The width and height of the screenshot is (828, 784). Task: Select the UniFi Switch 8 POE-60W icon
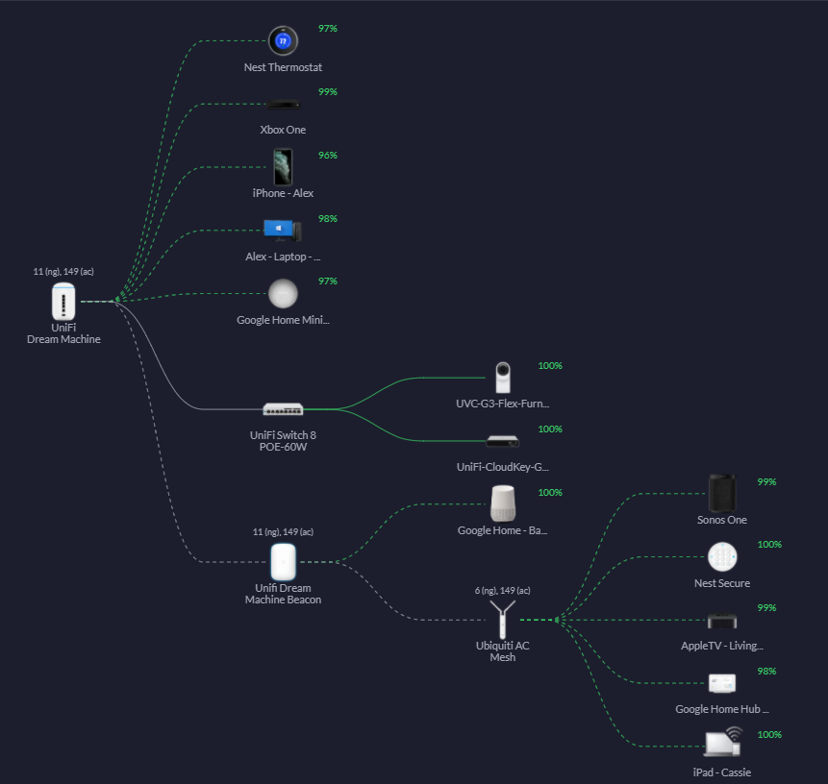click(283, 409)
